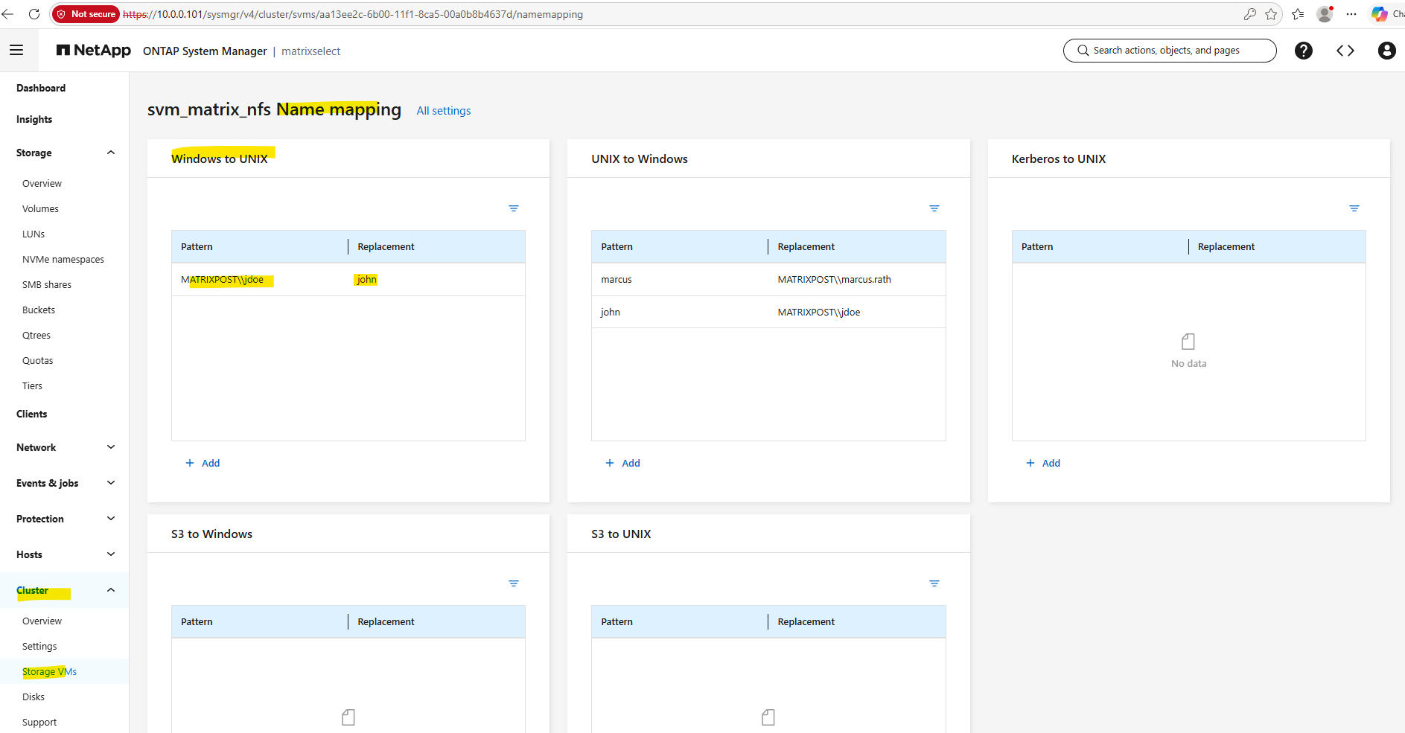Sort by Replacement in UNIX to Windows
The image size is (1405, 733).
(806, 247)
